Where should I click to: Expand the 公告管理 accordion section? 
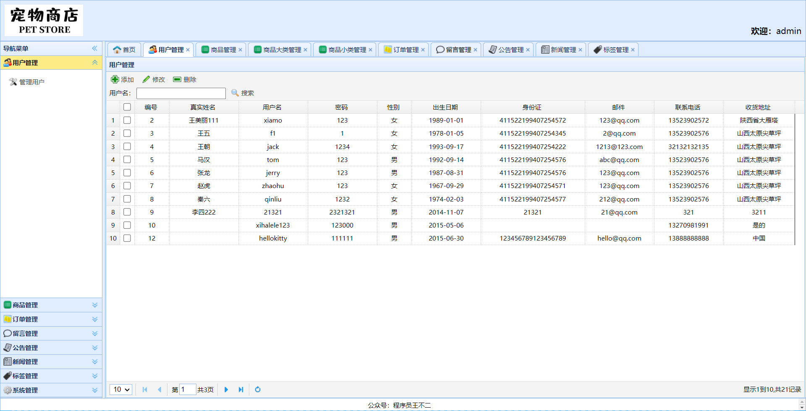(x=95, y=348)
